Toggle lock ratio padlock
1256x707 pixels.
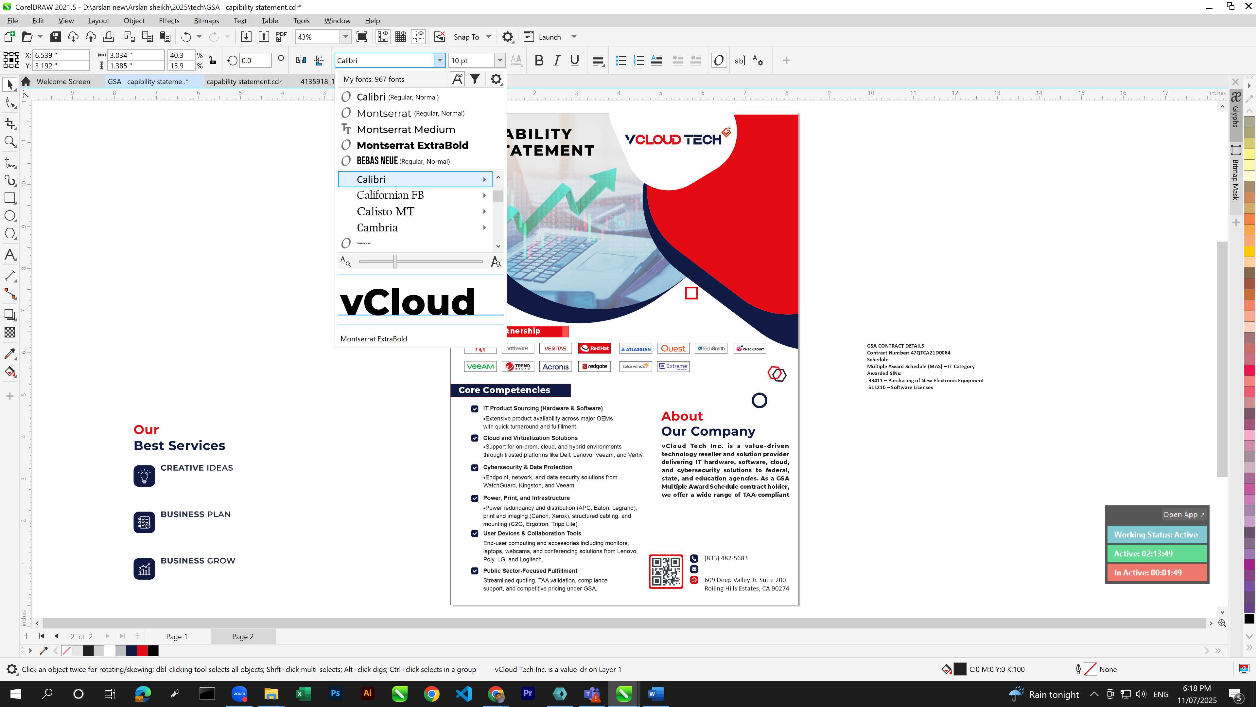pos(212,61)
